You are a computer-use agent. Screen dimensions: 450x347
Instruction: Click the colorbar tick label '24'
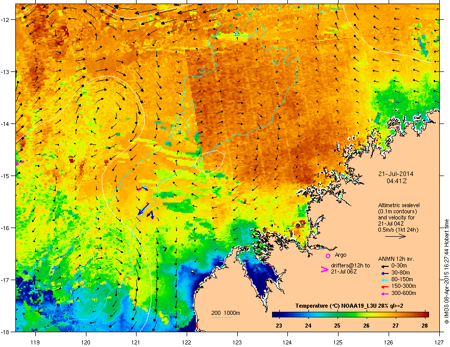tap(308, 326)
